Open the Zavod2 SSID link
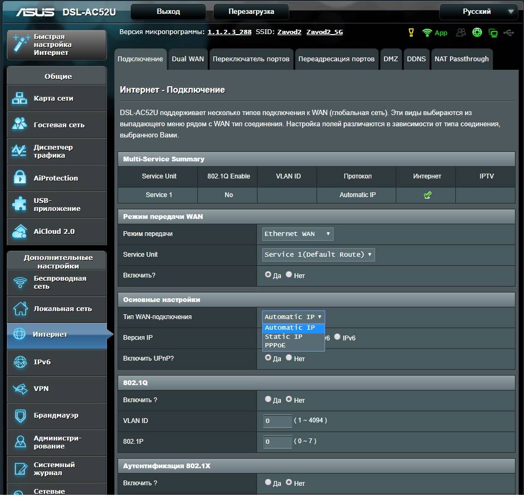This screenshot has width=524, height=497. 289,32
